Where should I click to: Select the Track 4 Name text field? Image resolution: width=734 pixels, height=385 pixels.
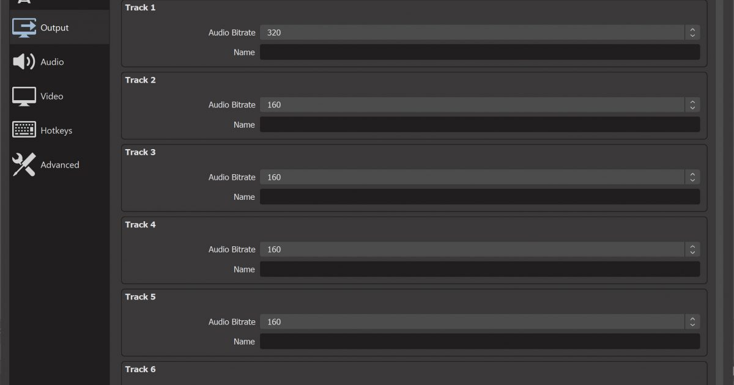coord(480,269)
